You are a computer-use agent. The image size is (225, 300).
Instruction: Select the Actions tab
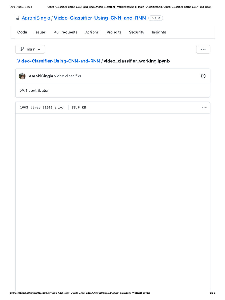pyautogui.click(x=92, y=32)
